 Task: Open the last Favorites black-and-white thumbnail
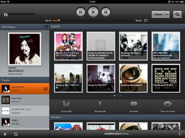[x=166, y=126]
